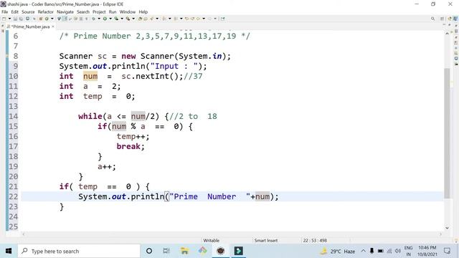This screenshot has width=459, height=258.
Task: Minimize the editor area via its minimize icon
Action: (444, 24)
